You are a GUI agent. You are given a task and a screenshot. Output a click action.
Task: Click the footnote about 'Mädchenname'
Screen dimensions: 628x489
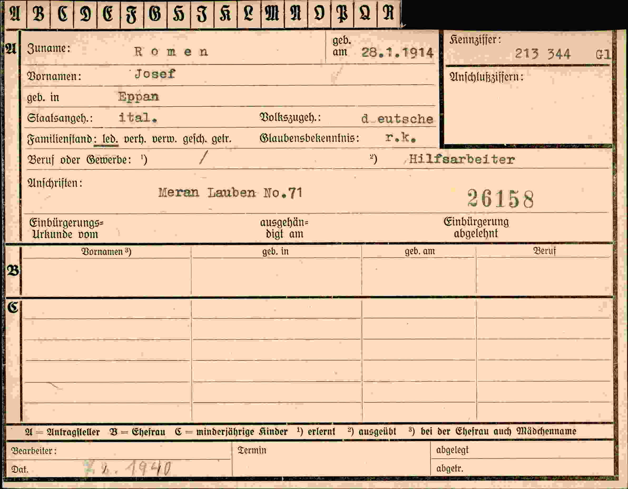coord(492,431)
